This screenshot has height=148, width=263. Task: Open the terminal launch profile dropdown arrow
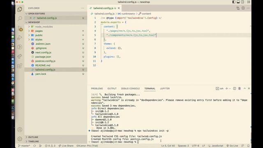pyautogui.click(x=230, y=89)
